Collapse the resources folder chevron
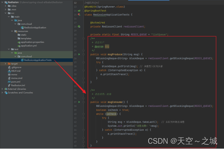The height and width of the screenshot is (149, 224). click(x=12, y=31)
